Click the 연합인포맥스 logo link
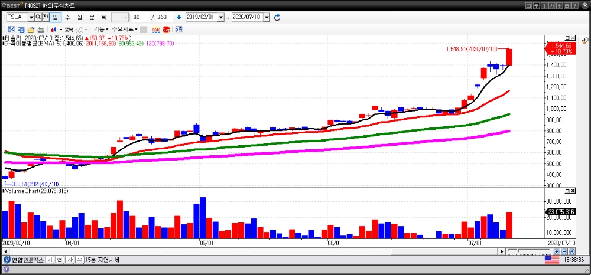The width and height of the screenshot is (591, 275). (x=24, y=260)
